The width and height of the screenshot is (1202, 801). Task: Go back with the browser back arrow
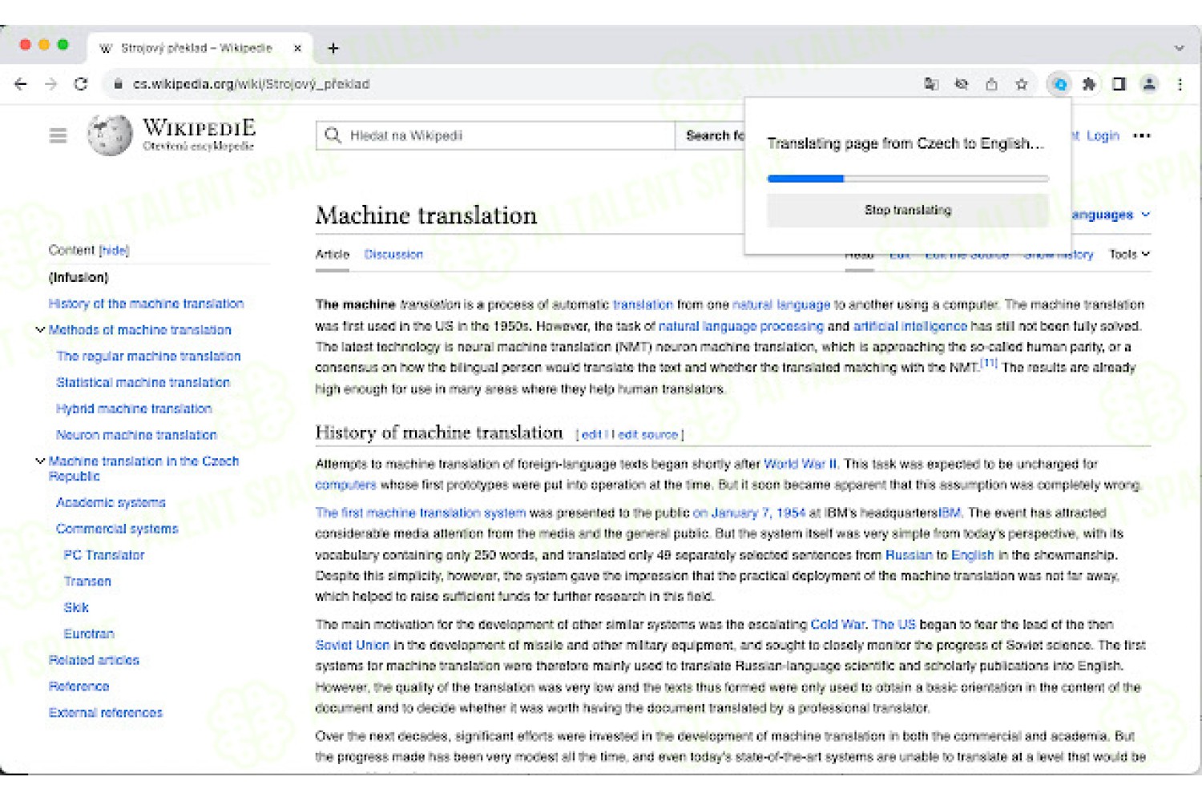(x=21, y=84)
